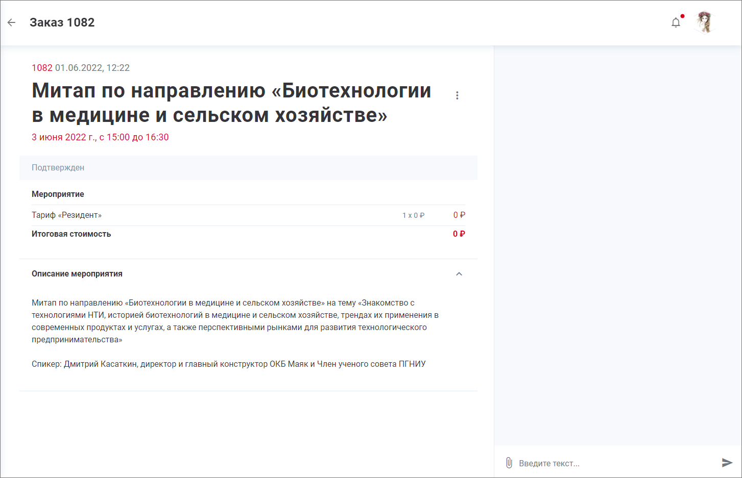Open the notifications bell
The height and width of the screenshot is (478, 742).
coord(676,22)
